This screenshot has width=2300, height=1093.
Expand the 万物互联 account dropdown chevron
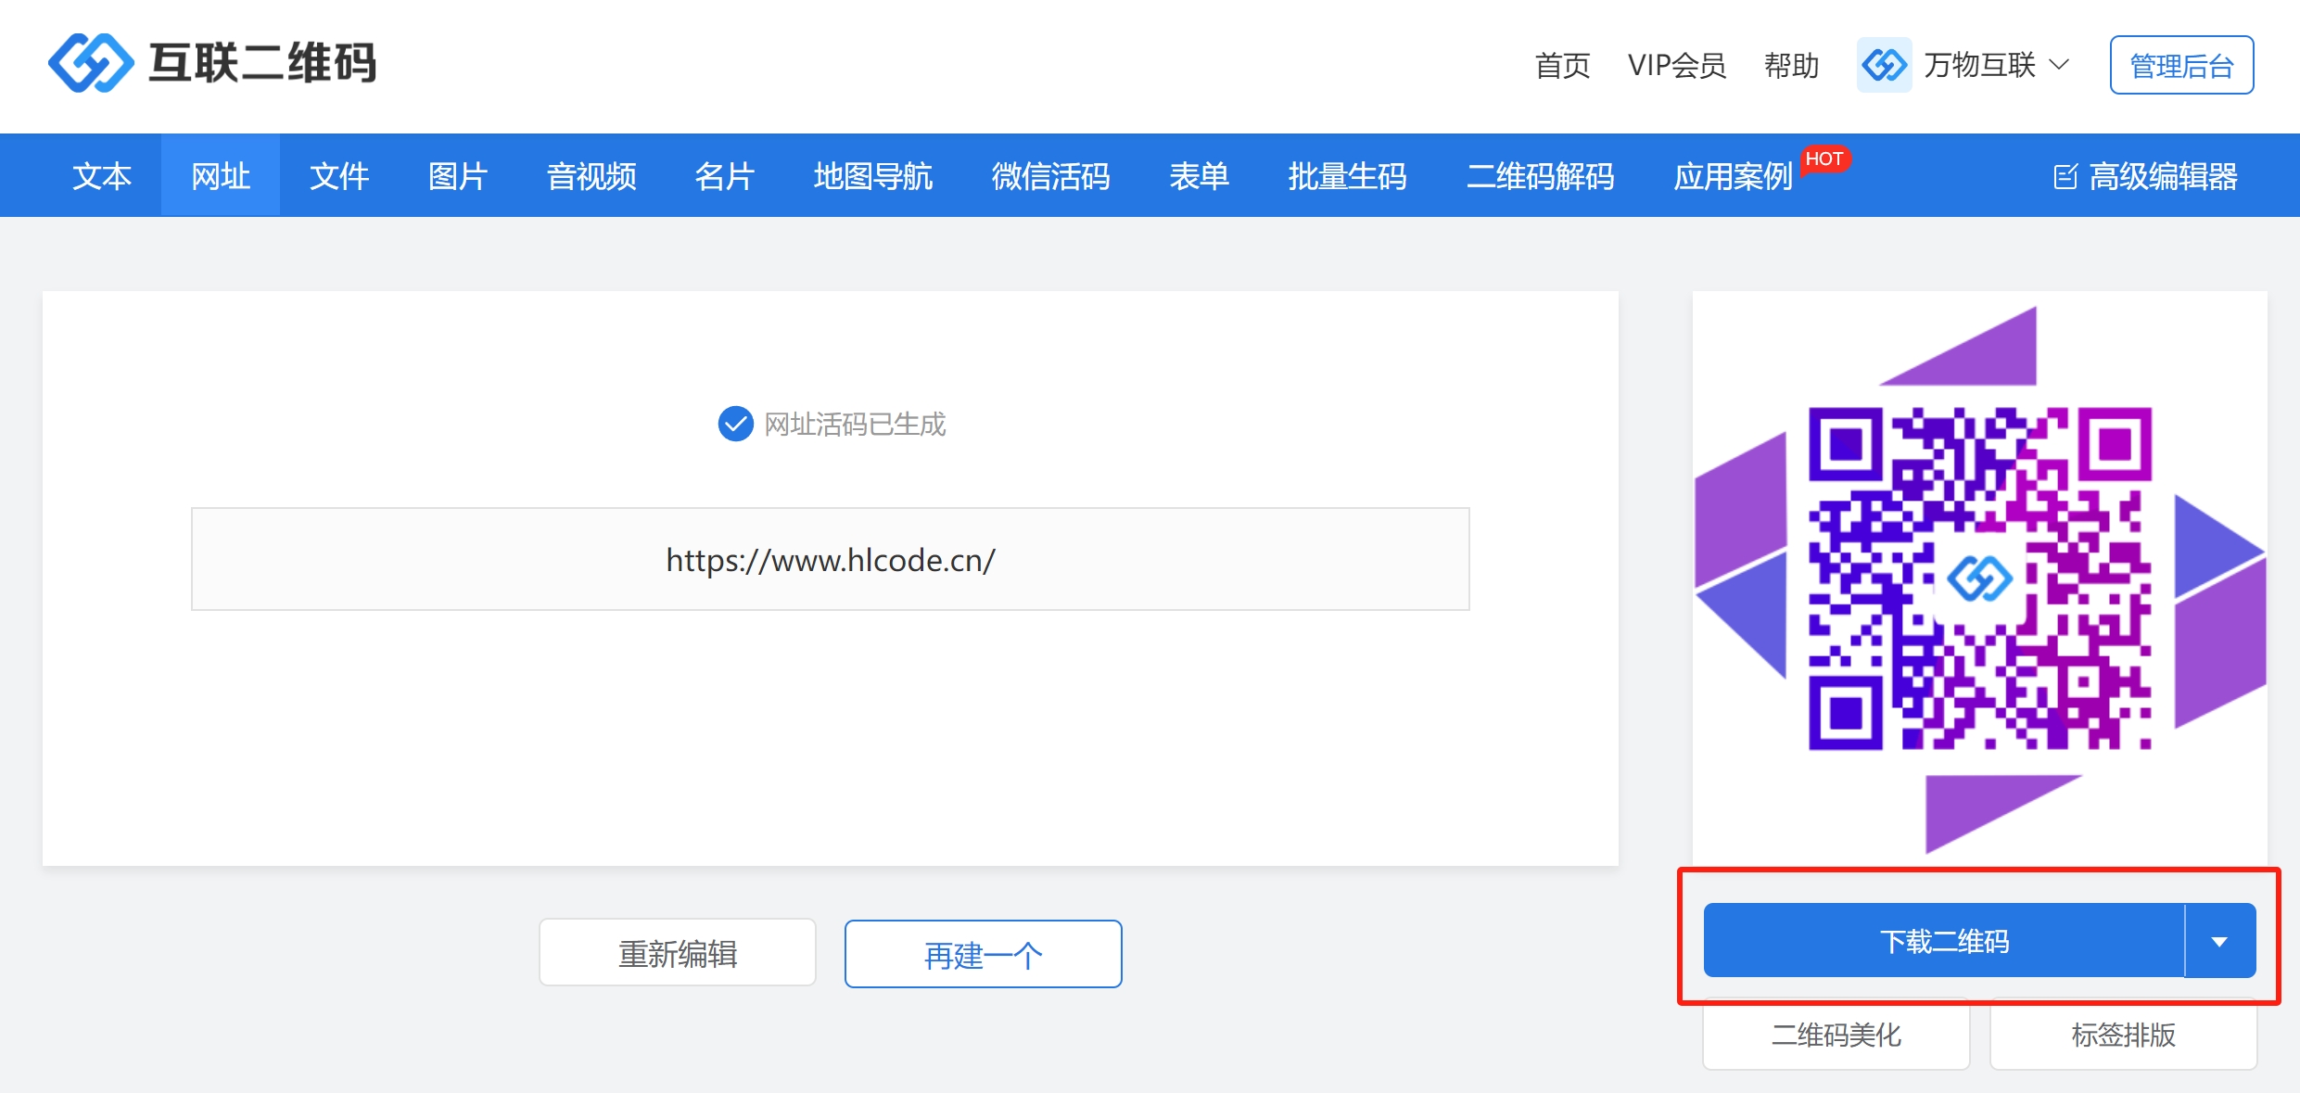pyautogui.click(x=2059, y=65)
